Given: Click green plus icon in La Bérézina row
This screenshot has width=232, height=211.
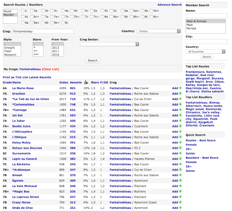Looking at the screenshot, I should (180, 164).
